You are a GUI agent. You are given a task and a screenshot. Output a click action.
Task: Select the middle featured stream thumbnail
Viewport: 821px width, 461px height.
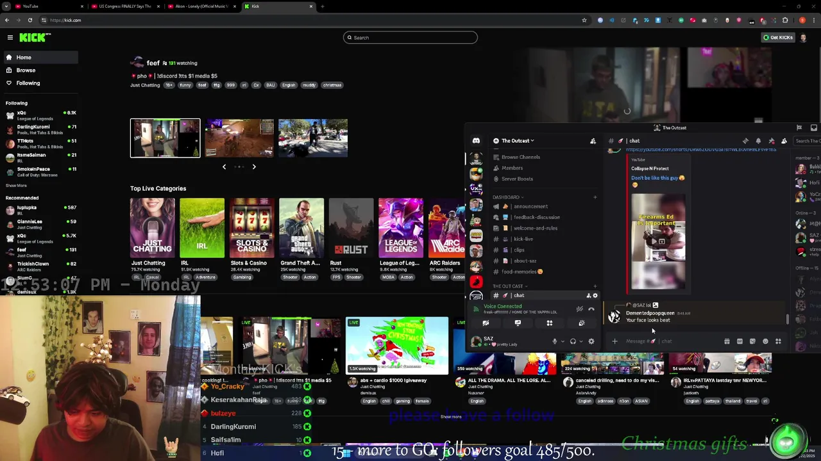(x=239, y=138)
